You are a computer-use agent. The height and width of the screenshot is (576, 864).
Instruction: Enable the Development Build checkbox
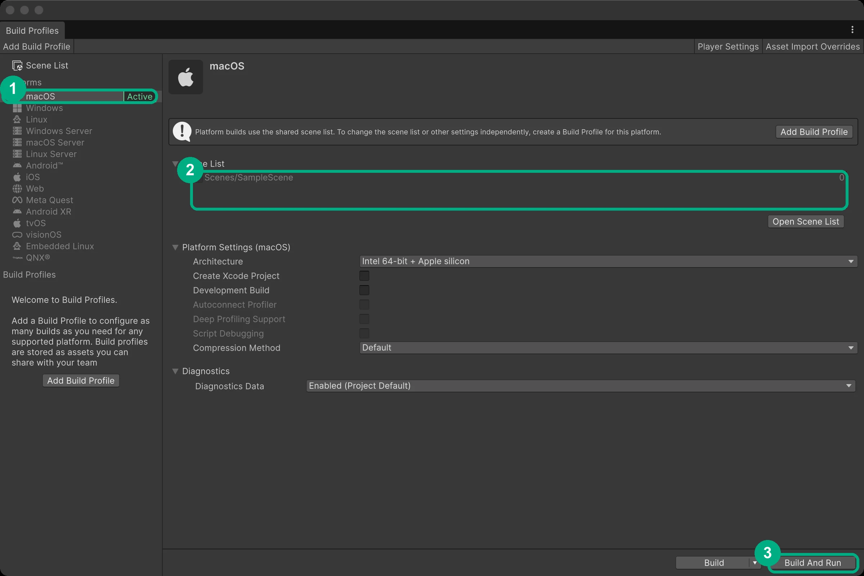(364, 290)
